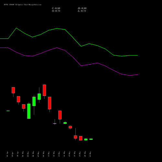Click the "15 May" date axis label
The height and width of the screenshot is (162, 162).
tap(70, 154)
